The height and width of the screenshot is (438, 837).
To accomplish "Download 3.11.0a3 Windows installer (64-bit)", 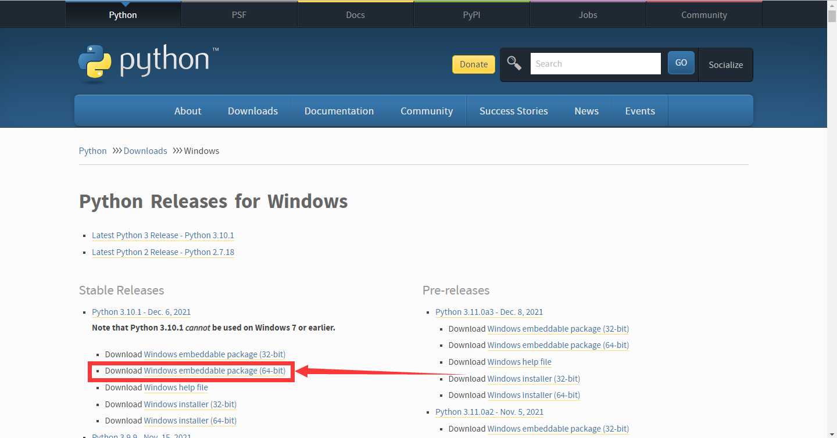I will coord(534,395).
